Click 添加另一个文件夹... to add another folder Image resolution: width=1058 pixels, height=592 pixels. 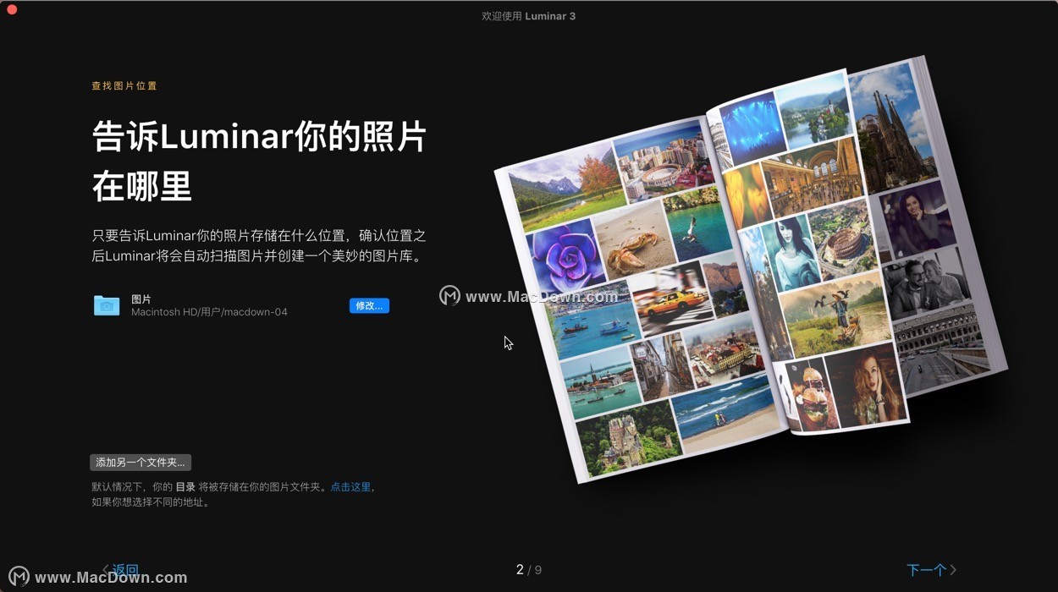tap(141, 463)
